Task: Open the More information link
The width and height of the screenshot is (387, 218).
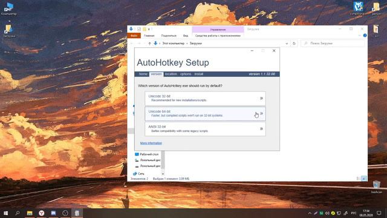Action: [x=151, y=143]
